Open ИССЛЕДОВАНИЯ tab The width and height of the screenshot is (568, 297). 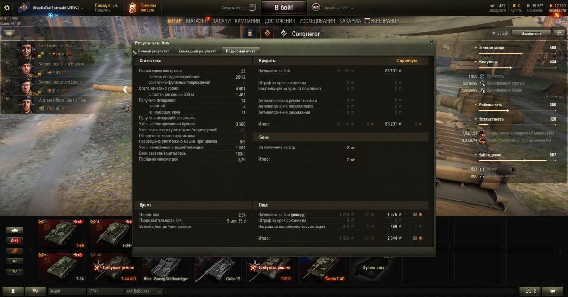pos(318,21)
